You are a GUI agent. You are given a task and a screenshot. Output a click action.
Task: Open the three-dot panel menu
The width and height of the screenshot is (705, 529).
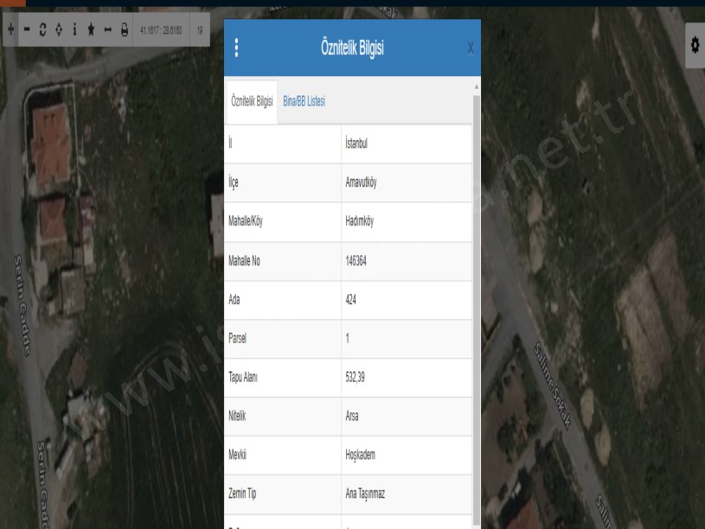pyautogui.click(x=237, y=48)
